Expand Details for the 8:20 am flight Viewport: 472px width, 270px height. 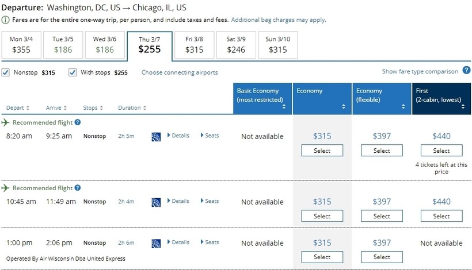click(178, 136)
